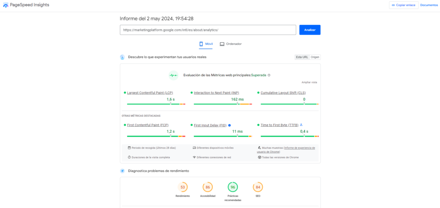Click the Analizar button
This screenshot has height=208, width=440.
tap(310, 30)
